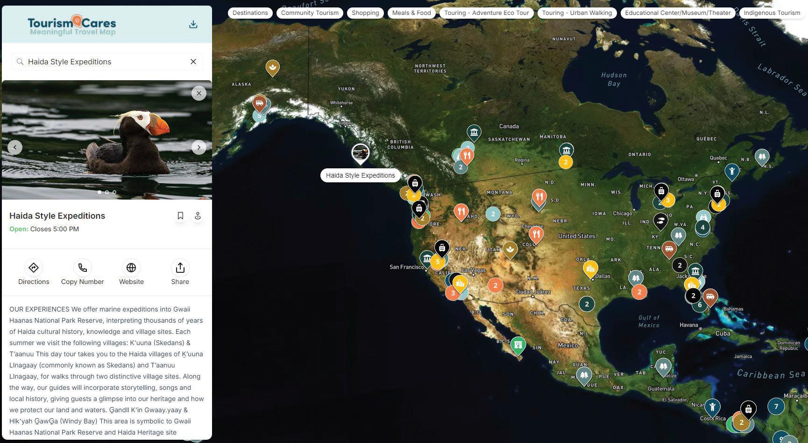
Task: Click the Haida Style Expeditions map label
Action: point(360,175)
